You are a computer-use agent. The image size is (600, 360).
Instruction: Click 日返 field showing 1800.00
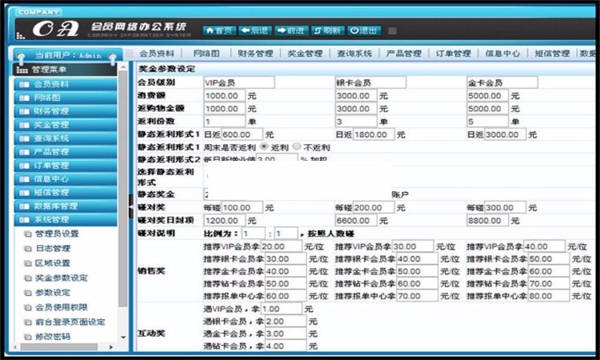[374, 134]
